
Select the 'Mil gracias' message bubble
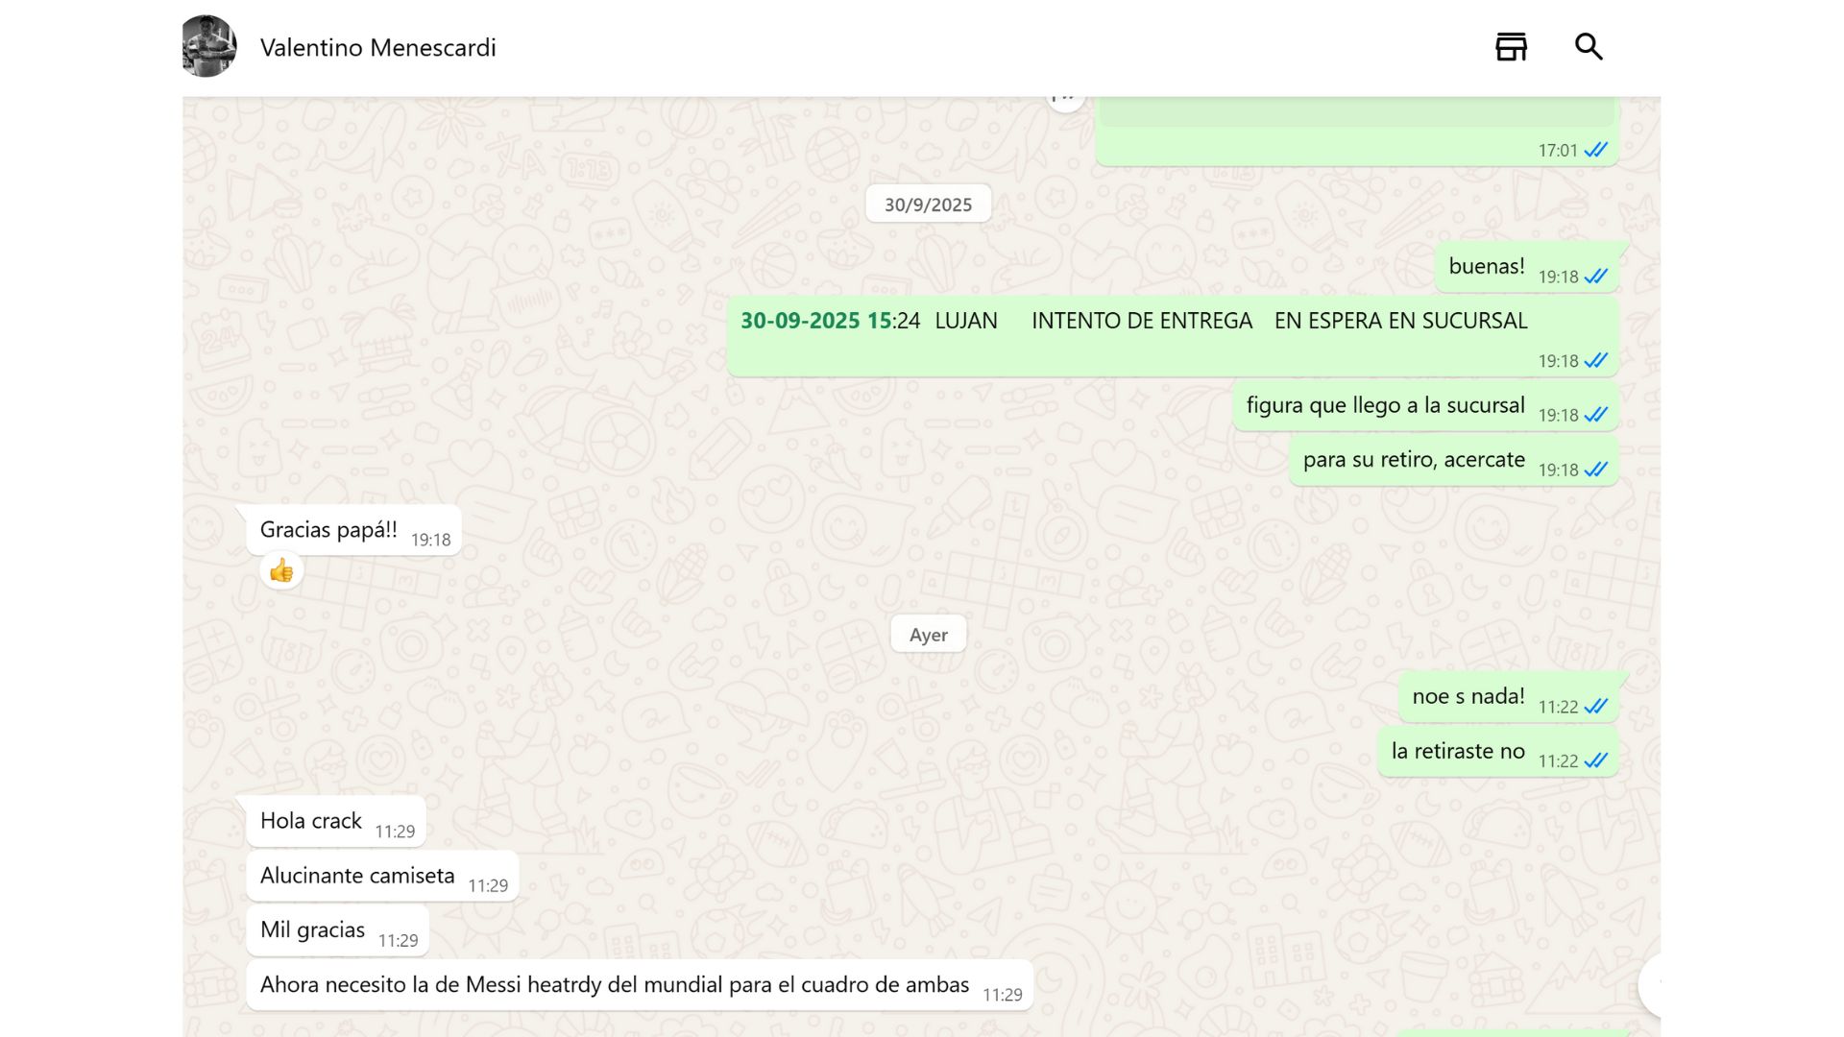click(313, 930)
